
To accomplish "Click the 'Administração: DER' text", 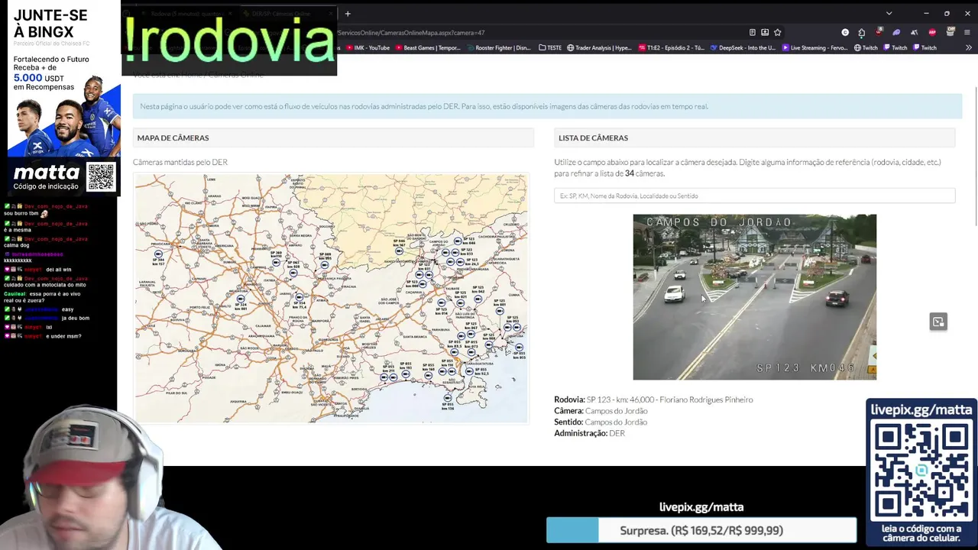I will pos(590,433).
